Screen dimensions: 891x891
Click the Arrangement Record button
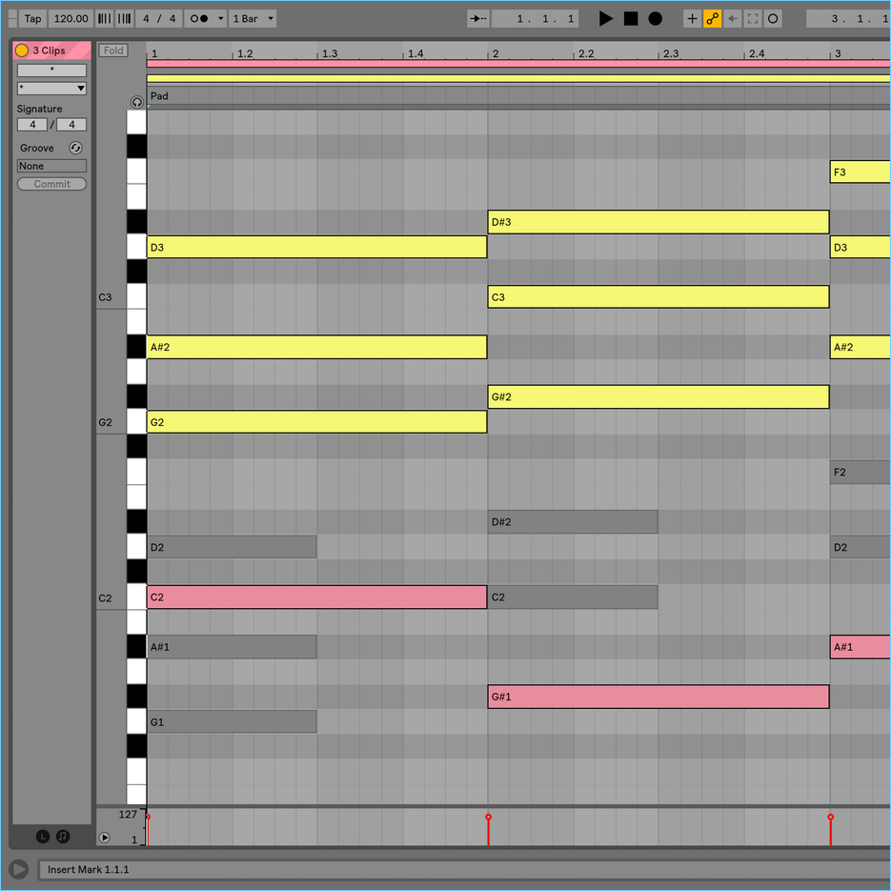[656, 19]
